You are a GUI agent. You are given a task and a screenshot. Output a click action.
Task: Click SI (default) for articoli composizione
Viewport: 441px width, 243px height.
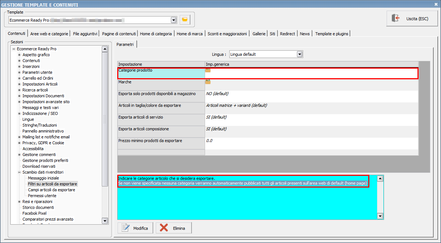tap(216, 129)
